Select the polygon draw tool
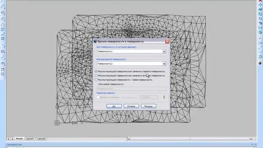 coord(2,25)
